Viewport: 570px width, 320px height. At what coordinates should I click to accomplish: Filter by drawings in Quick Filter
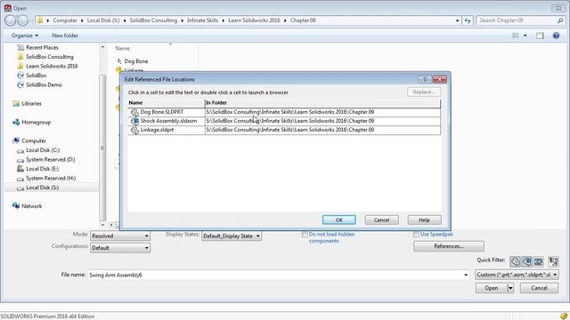click(x=538, y=261)
